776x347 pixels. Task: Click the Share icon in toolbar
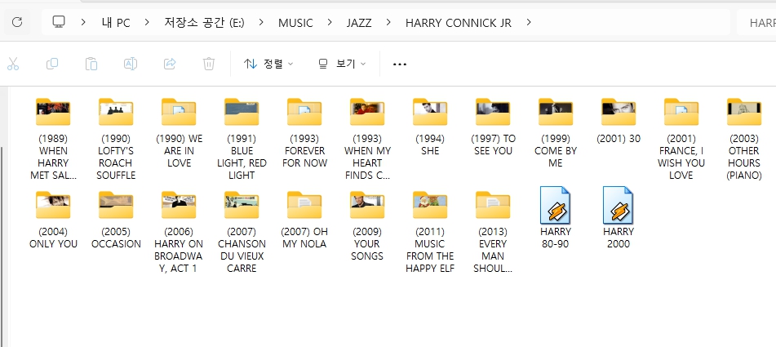[x=170, y=64]
